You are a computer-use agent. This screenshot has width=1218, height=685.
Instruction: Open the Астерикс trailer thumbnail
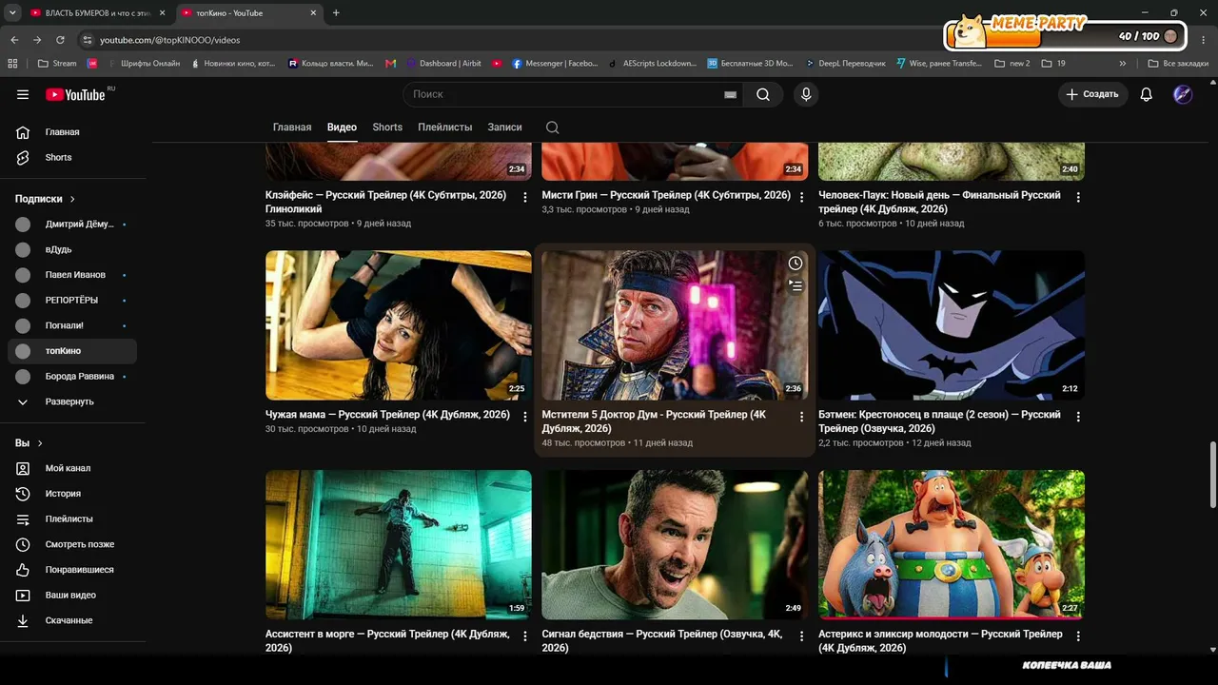[952, 544]
